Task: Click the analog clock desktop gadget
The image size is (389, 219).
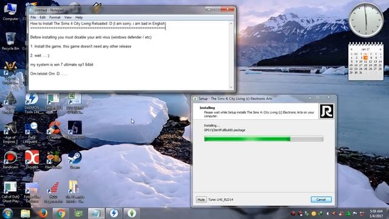Action: click(366, 20)
